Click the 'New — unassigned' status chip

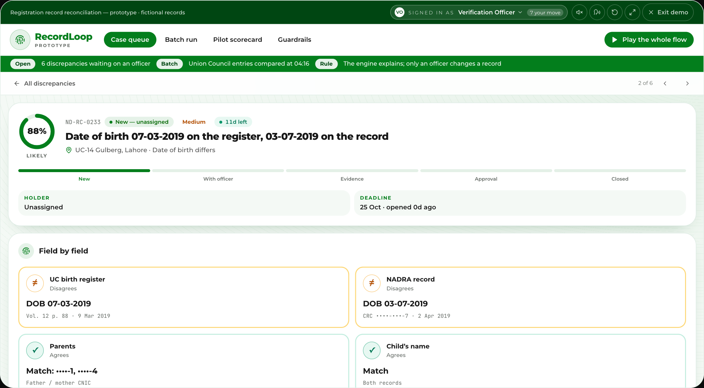pos(139,122)
